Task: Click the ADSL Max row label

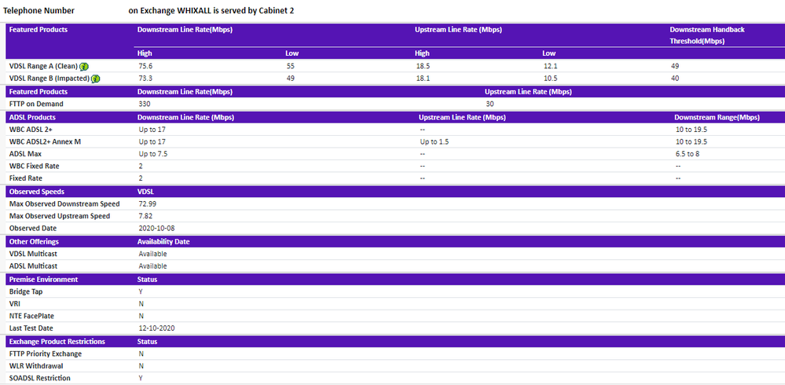Action: click(x=26, y=154)
